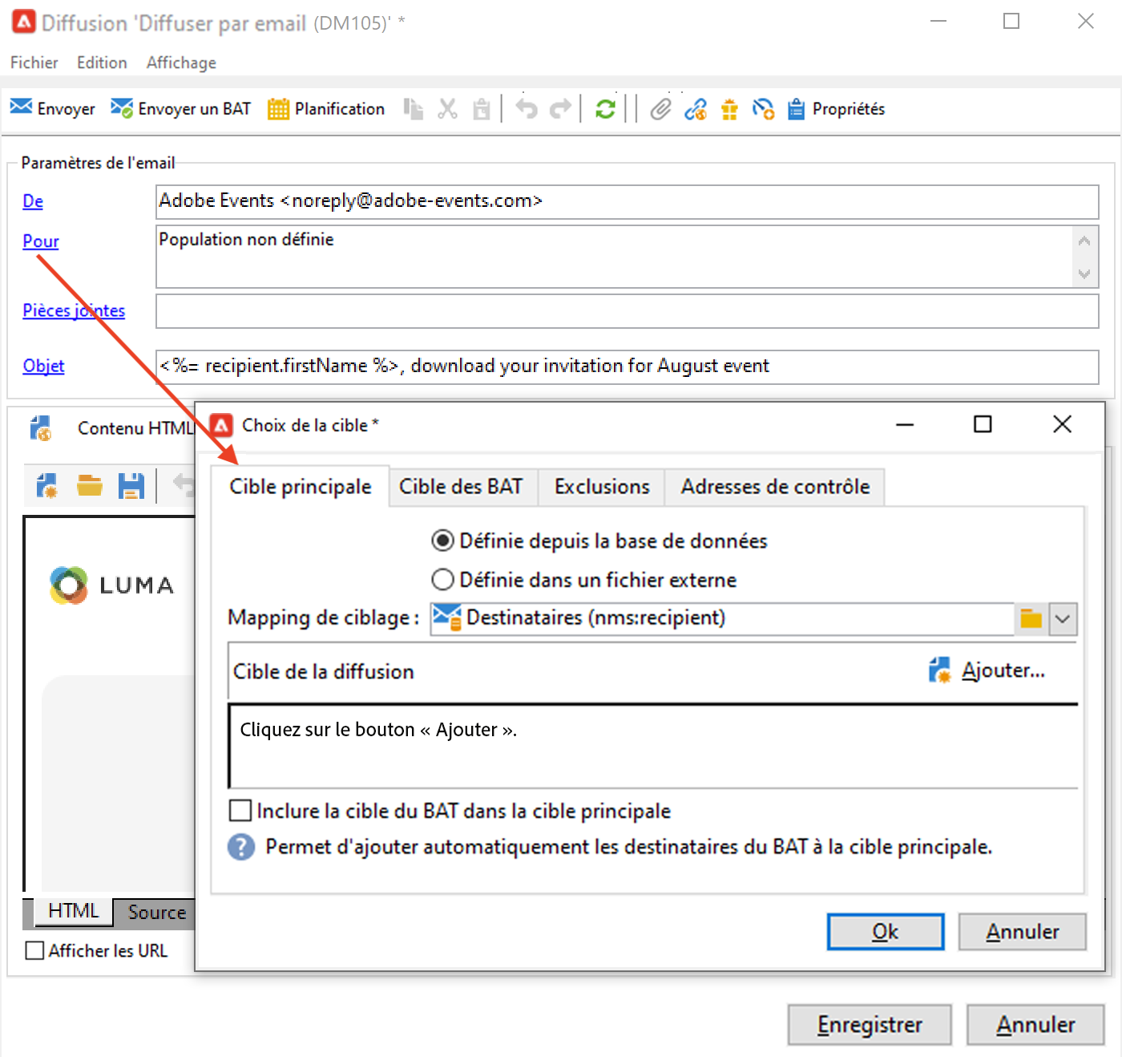1122x1057 pixels.
Task: Select Définie dans un fichier externe
Action: click(442, 579)
